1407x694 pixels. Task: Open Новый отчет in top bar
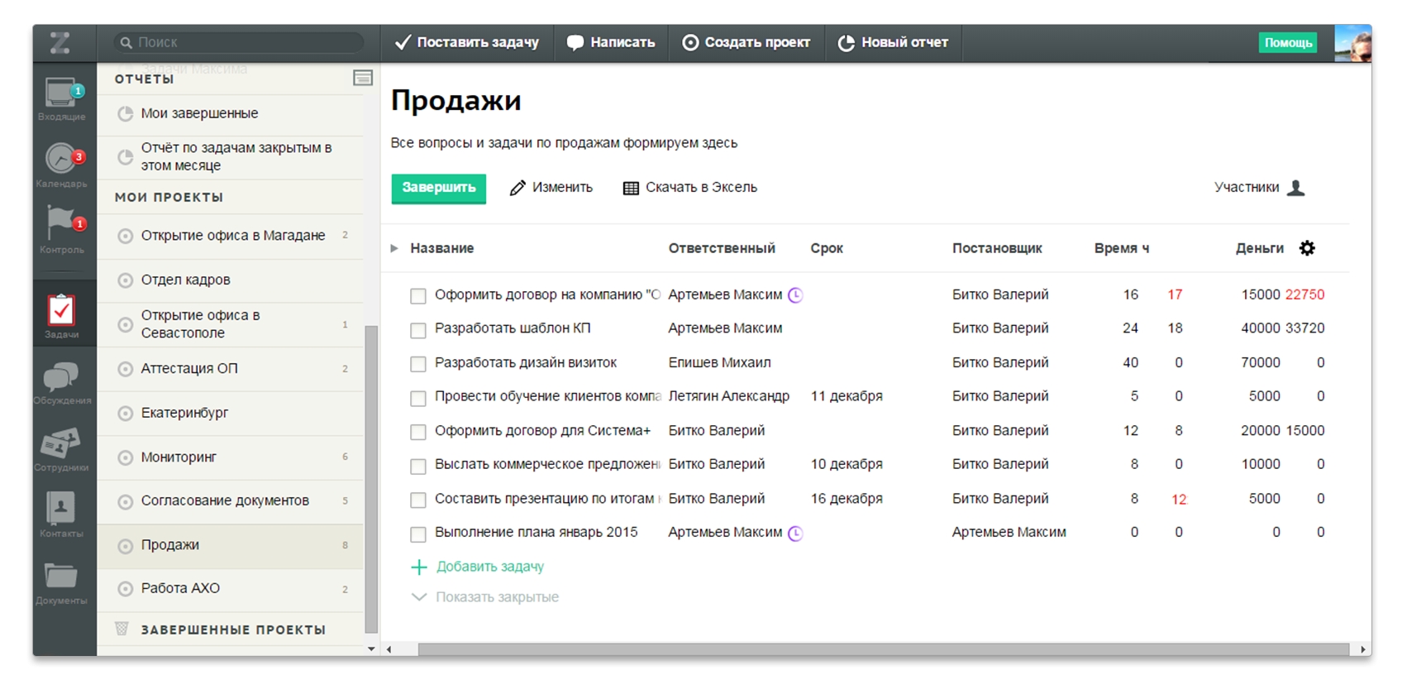coord(893,43)
